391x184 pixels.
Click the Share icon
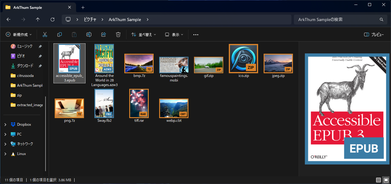click(x=104, y=34)
